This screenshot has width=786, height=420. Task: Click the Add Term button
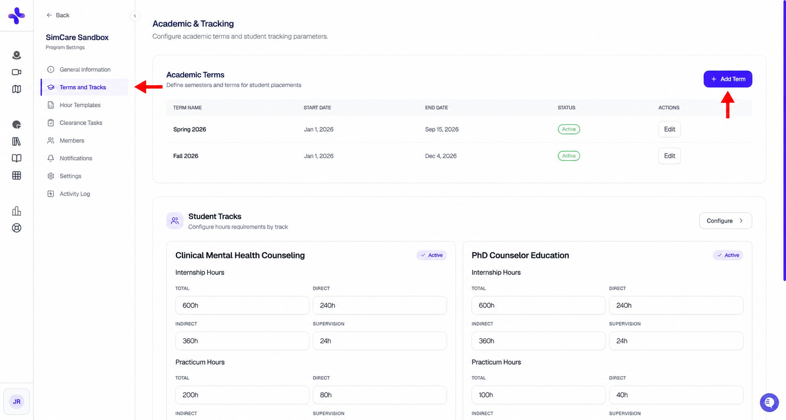click(728, 79)
